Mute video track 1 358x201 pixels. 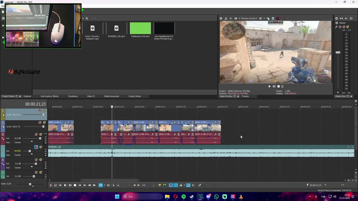(40, 111)
